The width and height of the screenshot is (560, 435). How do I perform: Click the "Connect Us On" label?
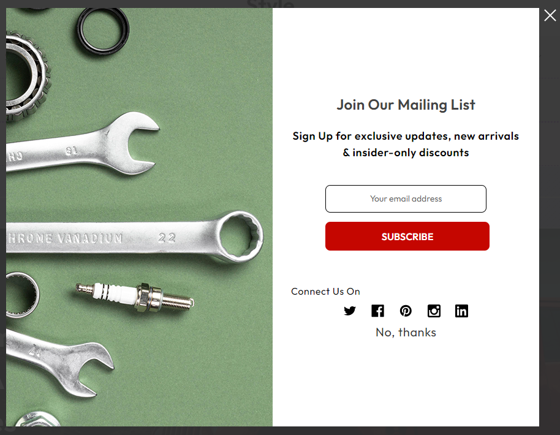click(x=325, y=292)
